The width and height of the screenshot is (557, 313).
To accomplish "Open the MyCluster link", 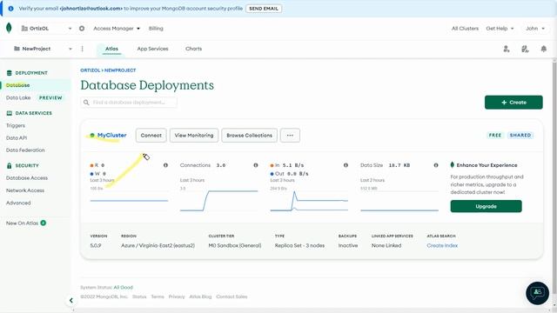I will [x=112, y=136].
